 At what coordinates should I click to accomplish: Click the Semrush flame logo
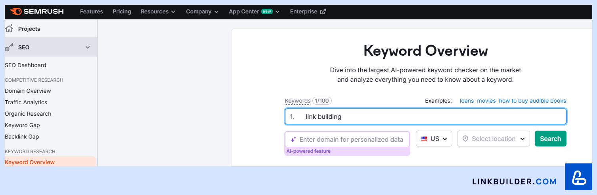pos(16,11)
